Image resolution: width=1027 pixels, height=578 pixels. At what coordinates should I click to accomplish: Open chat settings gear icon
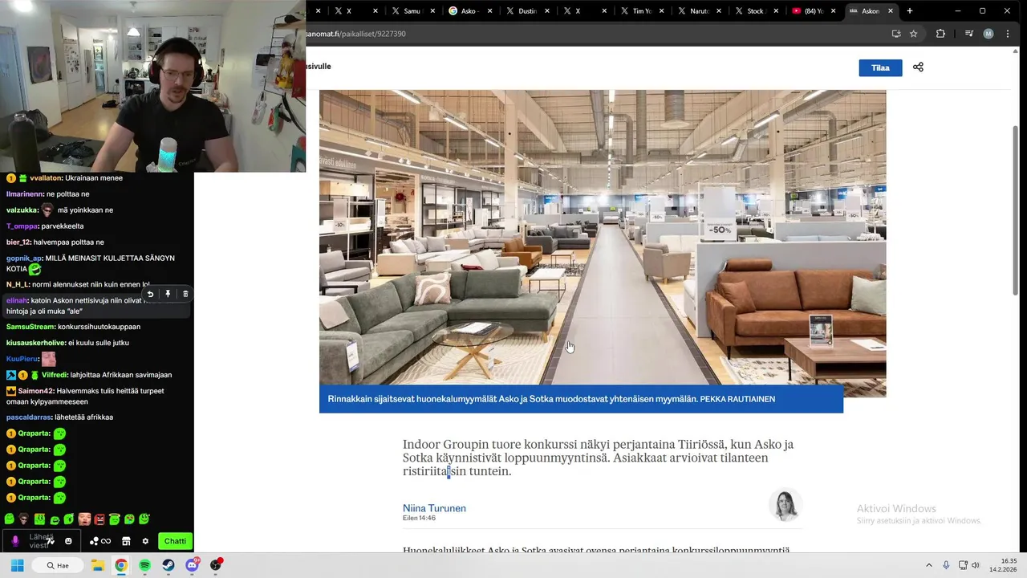145,541
